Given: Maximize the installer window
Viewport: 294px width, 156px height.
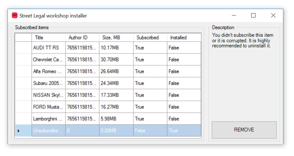Looking at the screenshot, I should point(253,15).
